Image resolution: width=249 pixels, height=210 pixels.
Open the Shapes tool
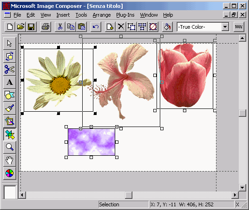pyautogui.click(x=10, y=95)
